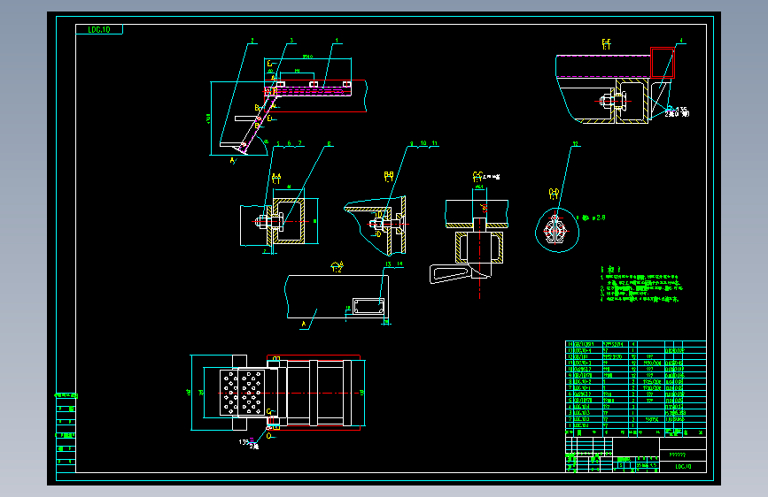Viewport: 768px width, 497px height.
Task: Click parts list row 1 item number
Action: pos(570,425)
